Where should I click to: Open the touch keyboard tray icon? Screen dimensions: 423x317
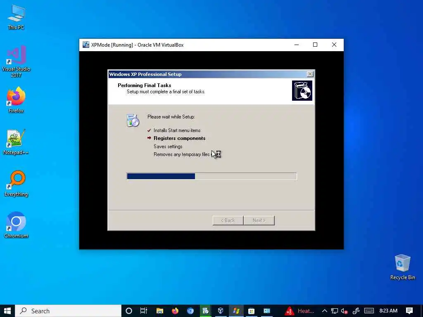[x=369, y=311]
